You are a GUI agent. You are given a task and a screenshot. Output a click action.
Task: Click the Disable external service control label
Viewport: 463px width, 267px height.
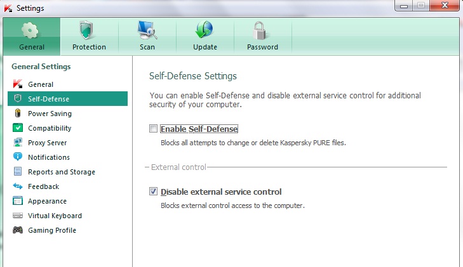221,192
